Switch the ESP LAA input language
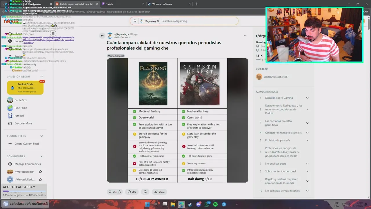This screenshot has width=371, height=209. pyautogui.click(x=337, y=204)
